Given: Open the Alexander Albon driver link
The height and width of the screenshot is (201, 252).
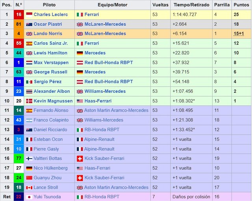Looking at the screenshot, I should pos(52,91).
